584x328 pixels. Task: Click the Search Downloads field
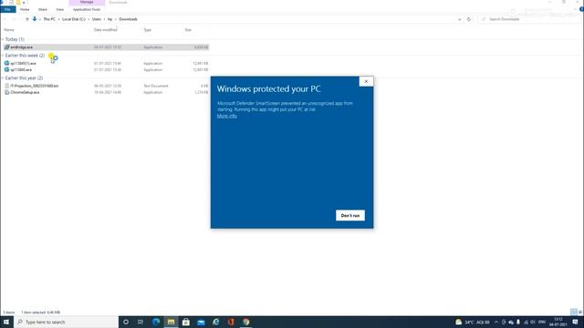coord(528,19)
